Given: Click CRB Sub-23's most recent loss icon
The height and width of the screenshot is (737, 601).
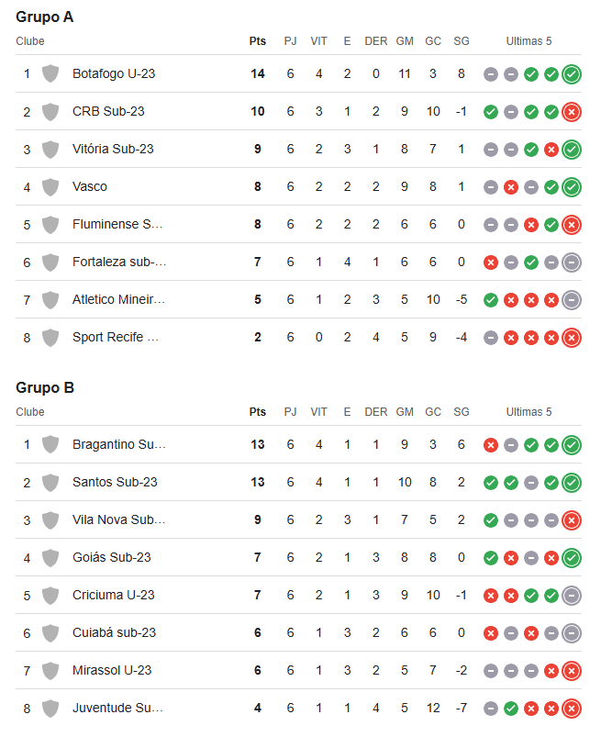Looking at the screenshot, I should point(572,112).
